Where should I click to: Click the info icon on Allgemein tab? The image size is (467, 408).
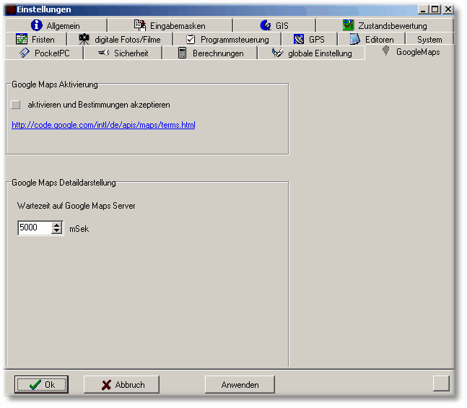(36, 25)
